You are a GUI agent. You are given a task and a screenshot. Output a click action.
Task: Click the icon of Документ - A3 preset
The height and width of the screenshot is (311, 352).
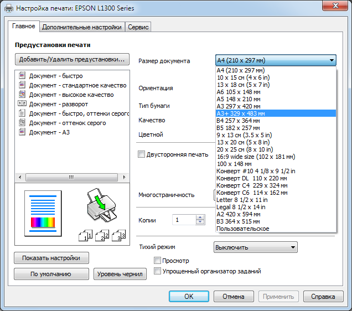pos(22,132)
